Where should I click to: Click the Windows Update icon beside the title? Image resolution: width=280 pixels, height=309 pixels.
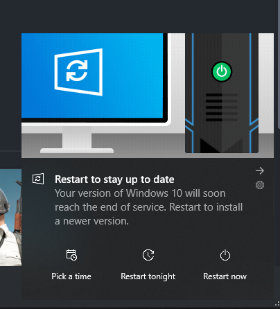click(x=38, y=179)
